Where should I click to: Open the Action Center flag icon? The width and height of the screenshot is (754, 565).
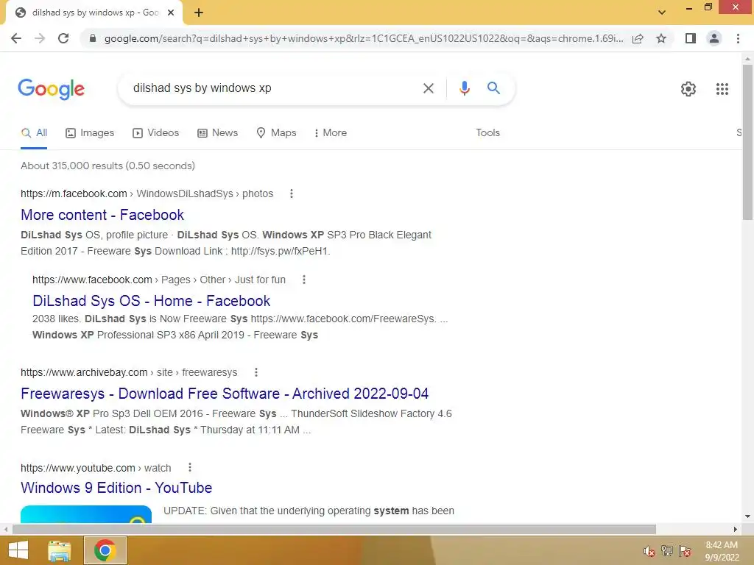685,551
